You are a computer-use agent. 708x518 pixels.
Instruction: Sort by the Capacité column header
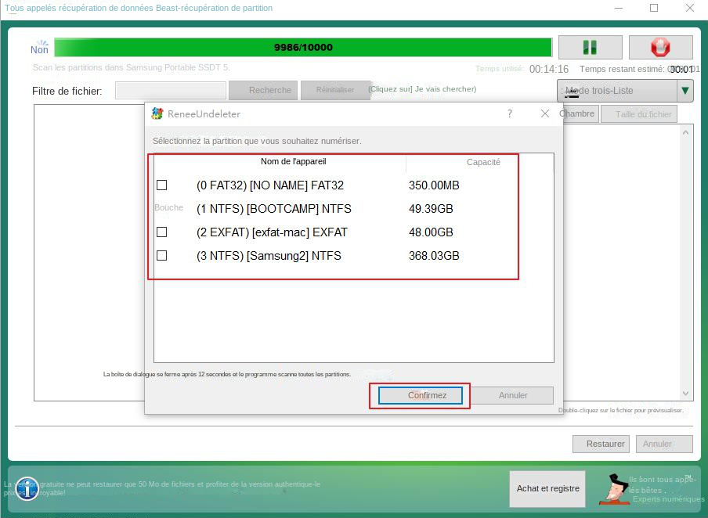483,162
